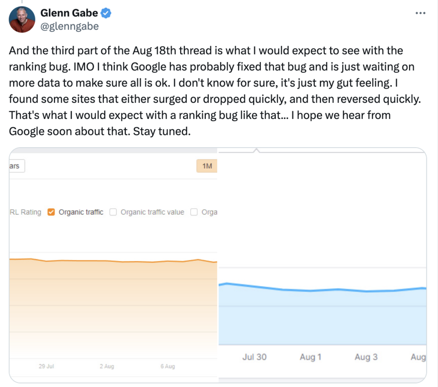Tick the cut-off "Orga" checkbox

click(x=194, y=212)
